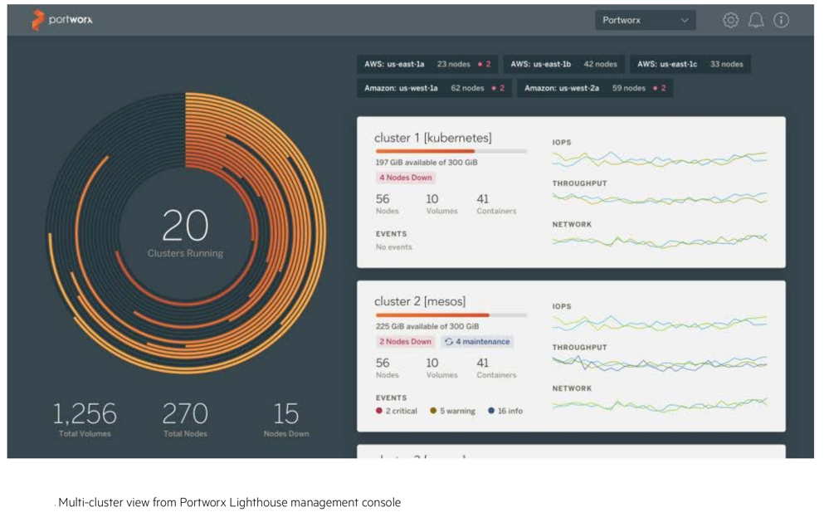The image size is (829, 517).
Task: Select the AWS: us-east-1a region chip
Action: click(427, 65)
